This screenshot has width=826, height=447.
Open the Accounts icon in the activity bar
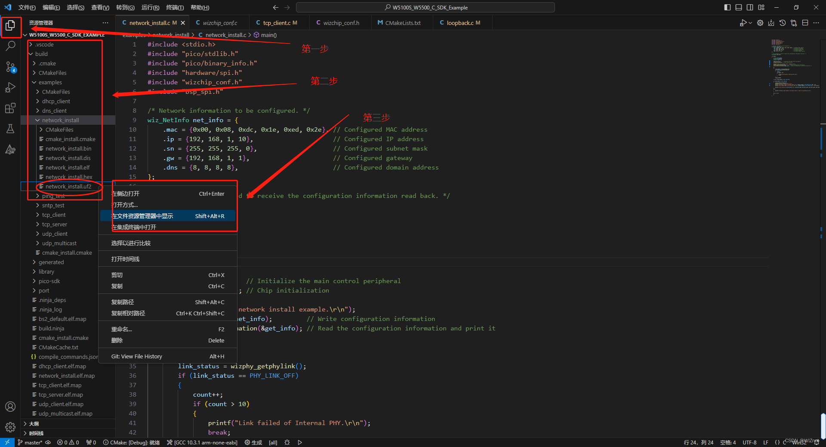pos(10,407)
